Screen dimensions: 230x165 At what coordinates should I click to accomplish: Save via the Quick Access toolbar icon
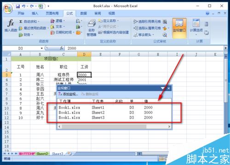click(x=18, y=6)
